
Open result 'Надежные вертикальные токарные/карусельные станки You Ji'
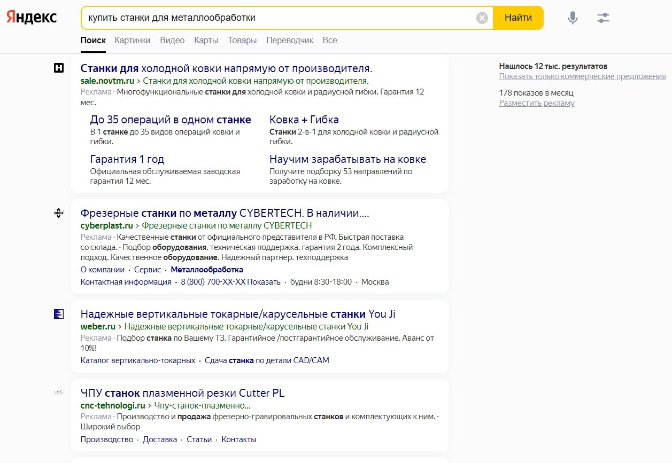point(238,314)
